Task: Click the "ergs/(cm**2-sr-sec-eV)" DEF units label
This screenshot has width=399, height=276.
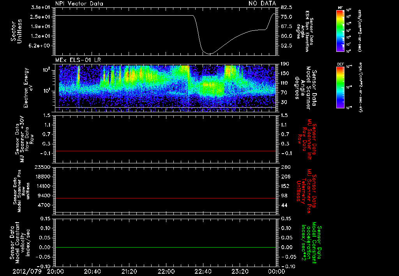Action: click(x=360, y=87)
